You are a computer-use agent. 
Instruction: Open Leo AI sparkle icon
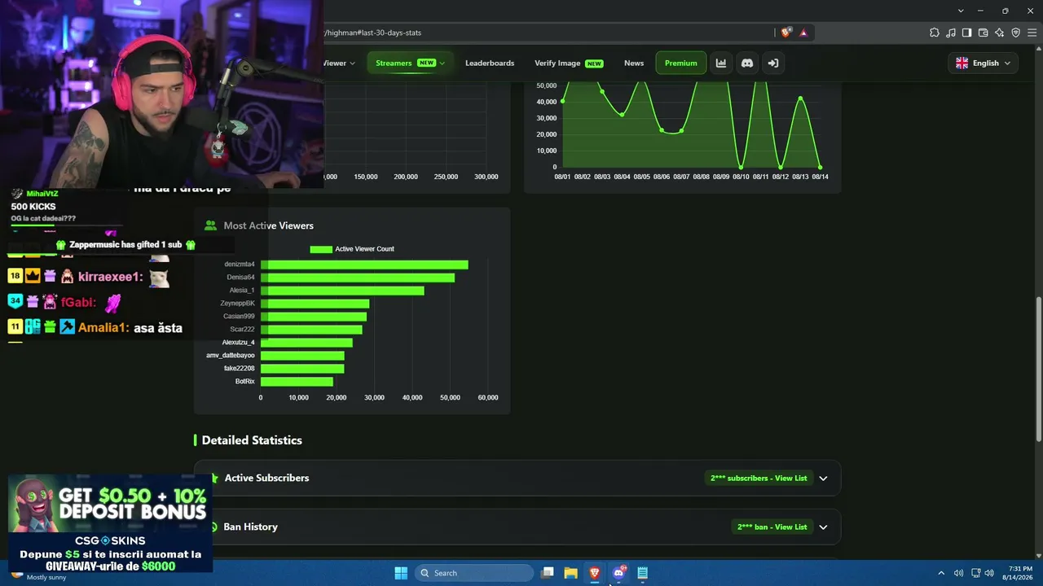[x=1000, y=33]
